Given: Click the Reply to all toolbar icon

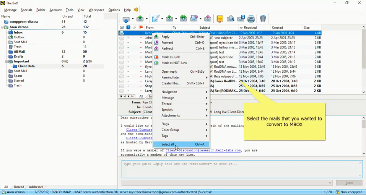Looking at the screenshot, I should 183,19.
